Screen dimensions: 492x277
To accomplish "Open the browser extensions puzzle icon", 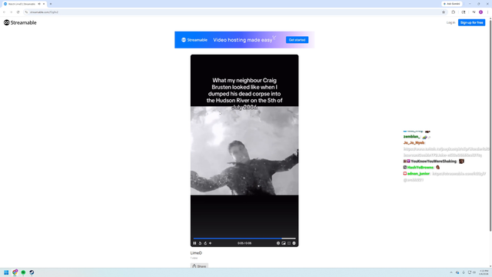I will tap(453, 12).
